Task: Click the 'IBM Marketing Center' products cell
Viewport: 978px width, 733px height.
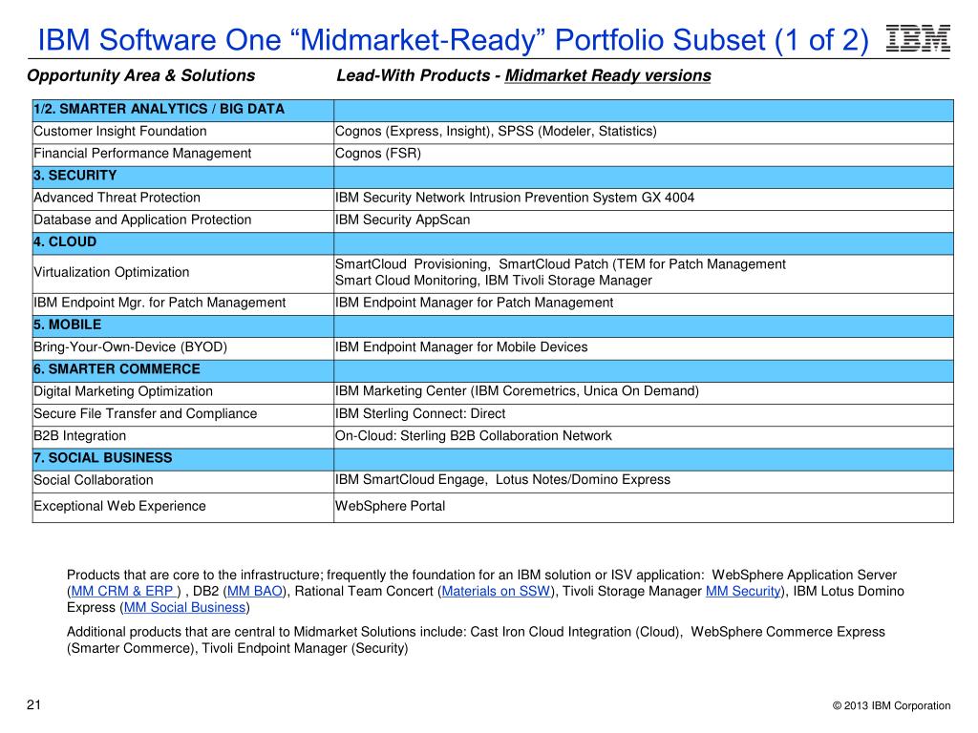Action: tap(644, 392)
